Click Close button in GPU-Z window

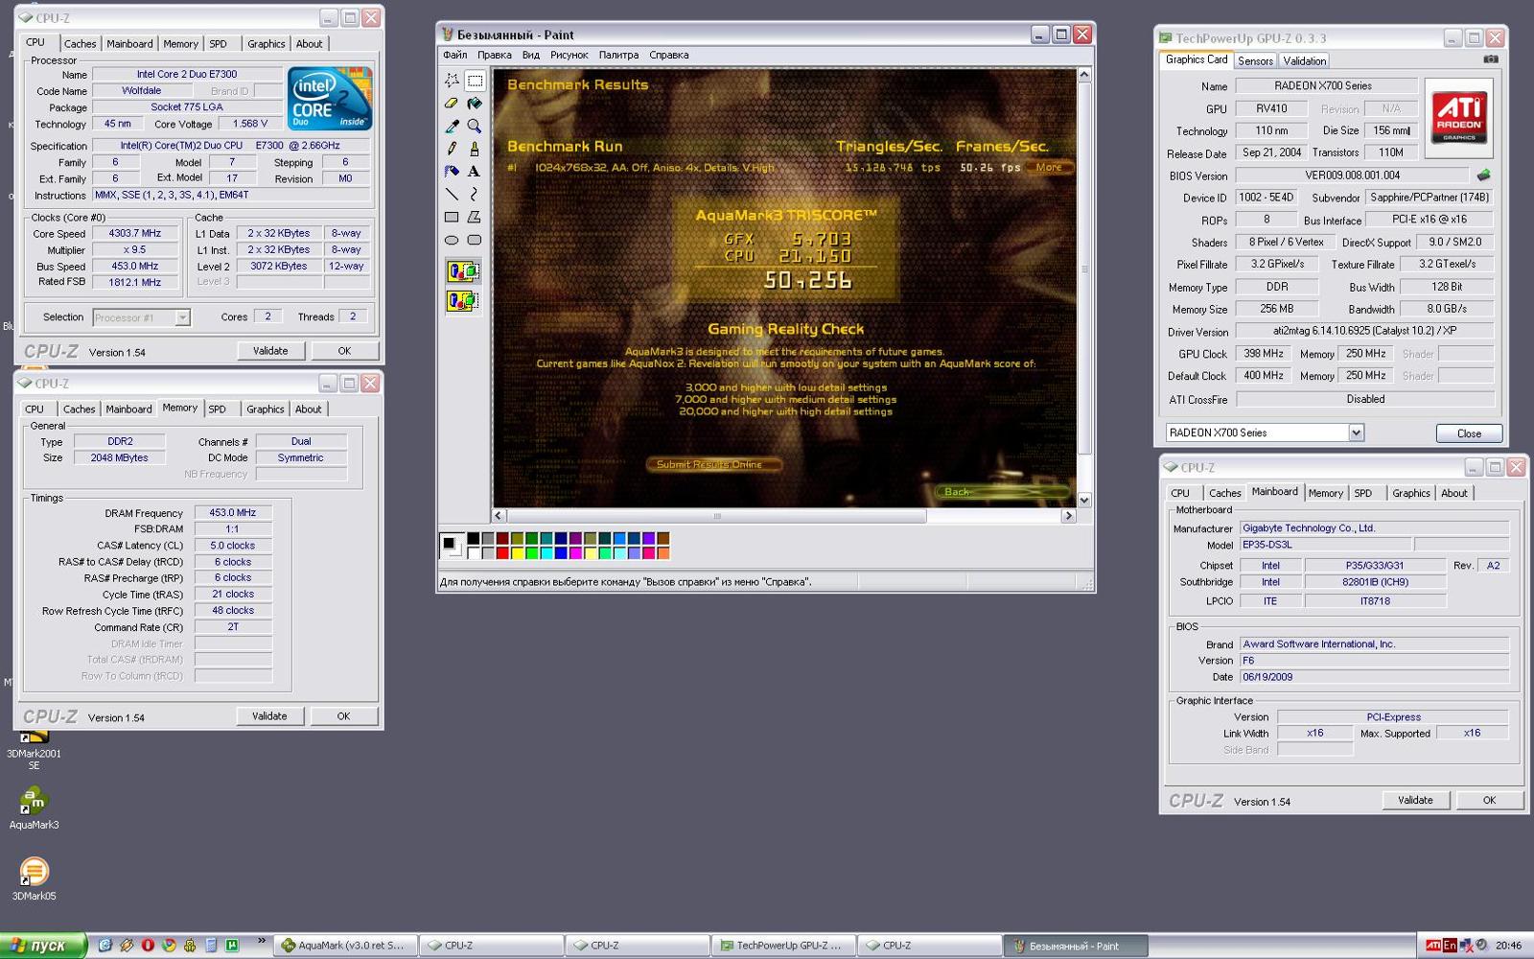tap(1469, 433)
